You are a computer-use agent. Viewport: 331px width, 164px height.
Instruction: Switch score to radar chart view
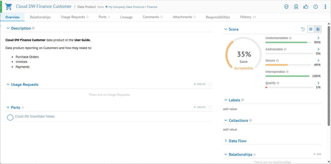pos(318,29)
